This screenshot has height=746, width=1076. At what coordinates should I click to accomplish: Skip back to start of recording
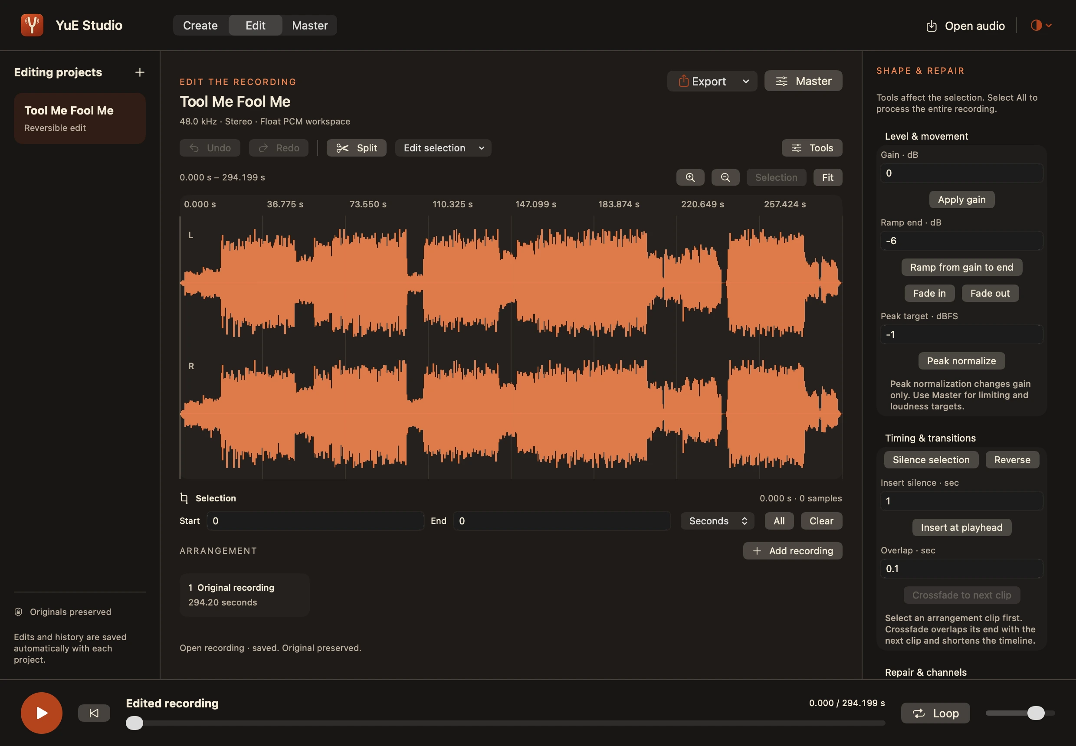tap(94, 713)
